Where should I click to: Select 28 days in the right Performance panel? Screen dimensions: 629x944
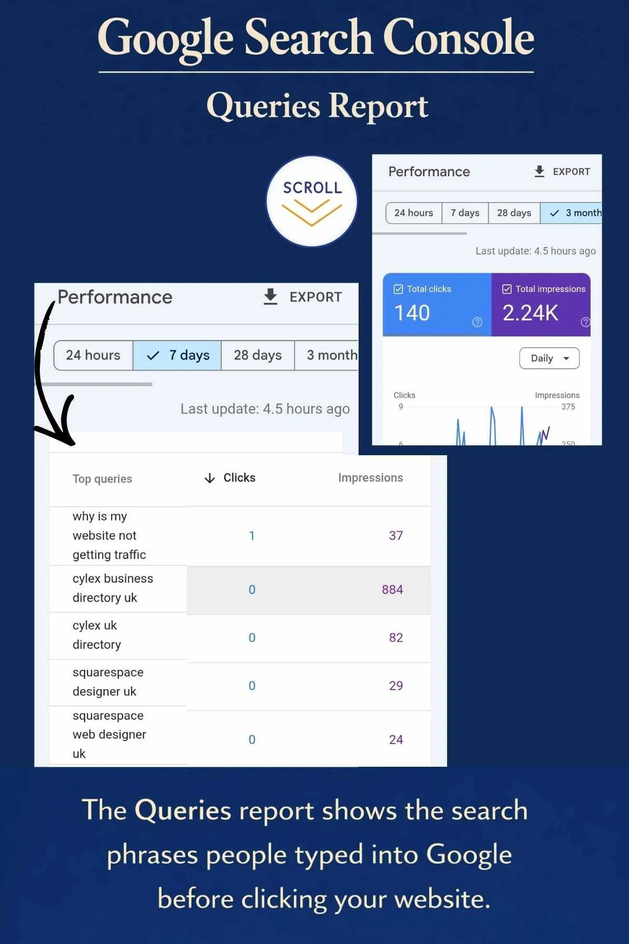click(x=514, y=213)
